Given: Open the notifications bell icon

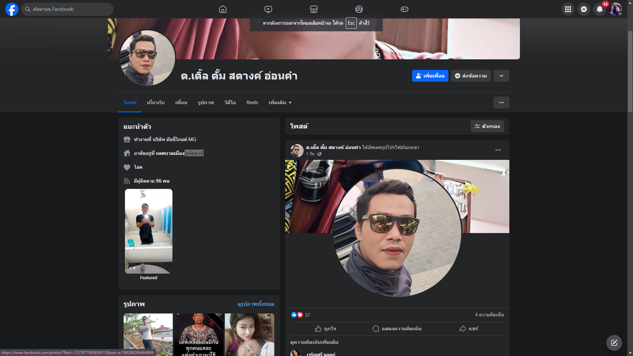Looking at the screenshot, I should (x=600, y=9).
